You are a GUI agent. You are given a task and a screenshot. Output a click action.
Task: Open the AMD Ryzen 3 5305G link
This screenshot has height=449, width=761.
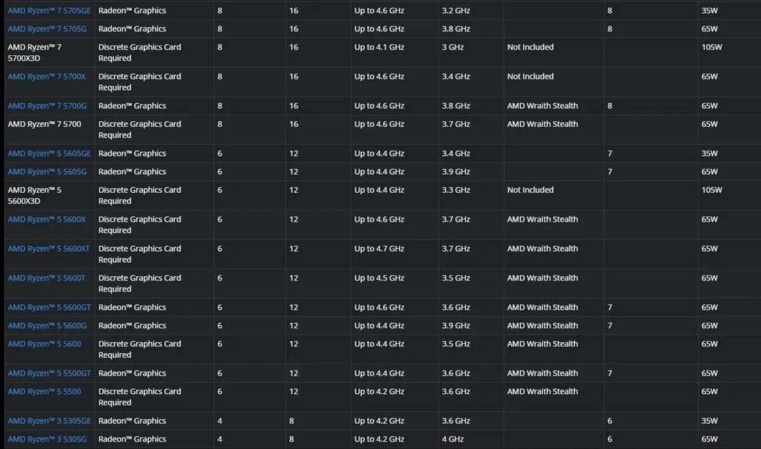(47, 439)
